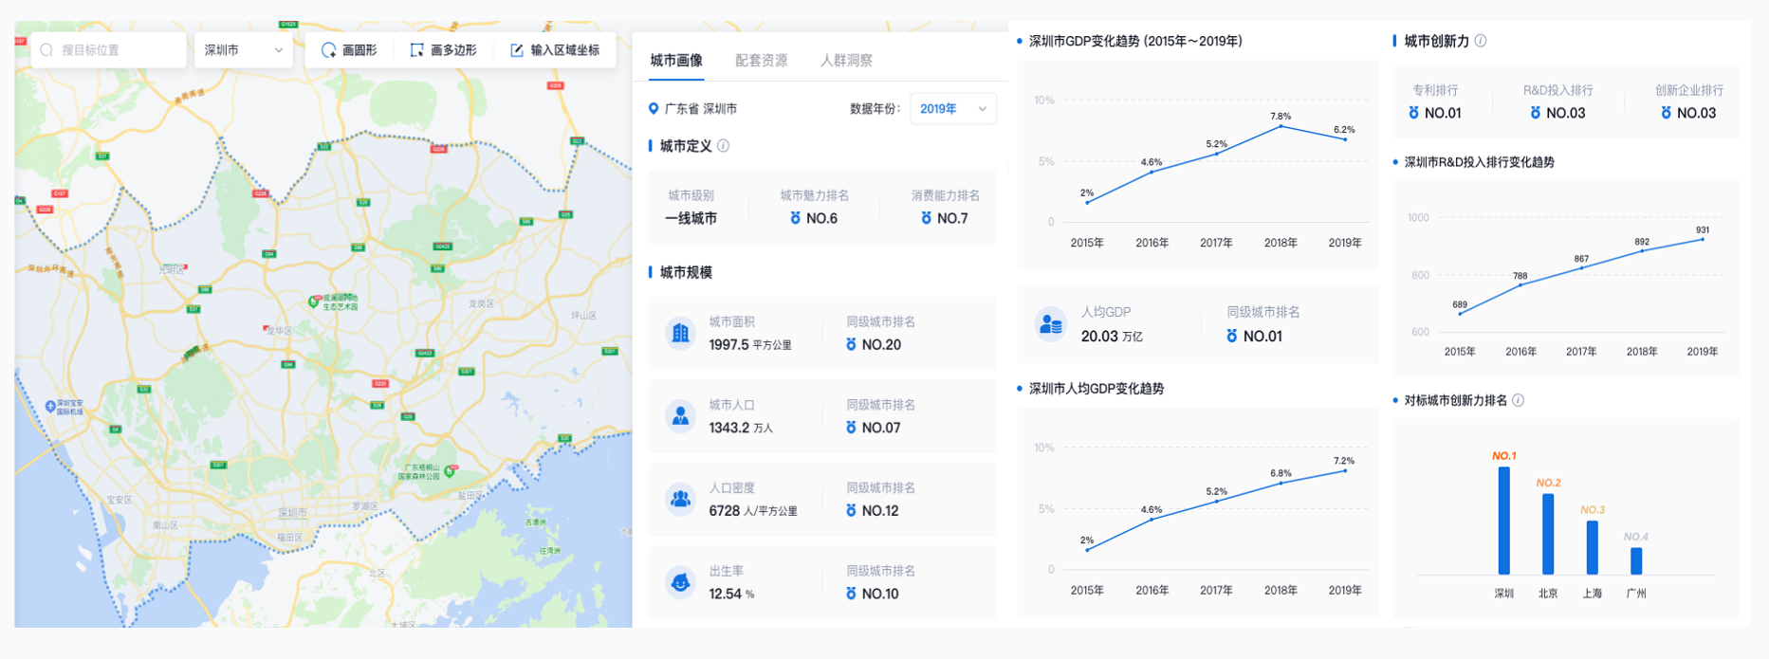Switch to the 人群洞察 tab
1769x659 pixels.
[846, 61]
